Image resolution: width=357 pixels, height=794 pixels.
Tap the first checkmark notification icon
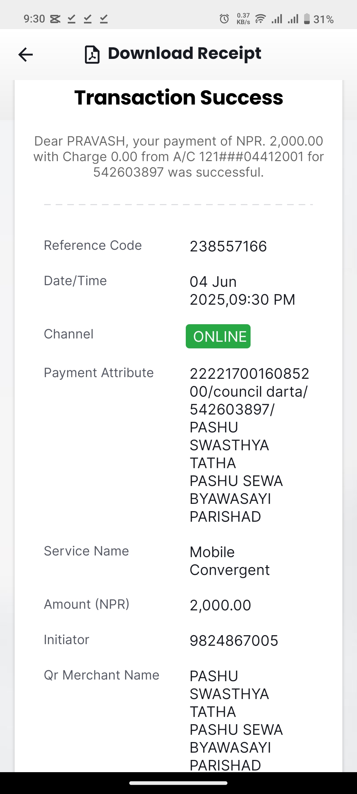click(71, 19)
